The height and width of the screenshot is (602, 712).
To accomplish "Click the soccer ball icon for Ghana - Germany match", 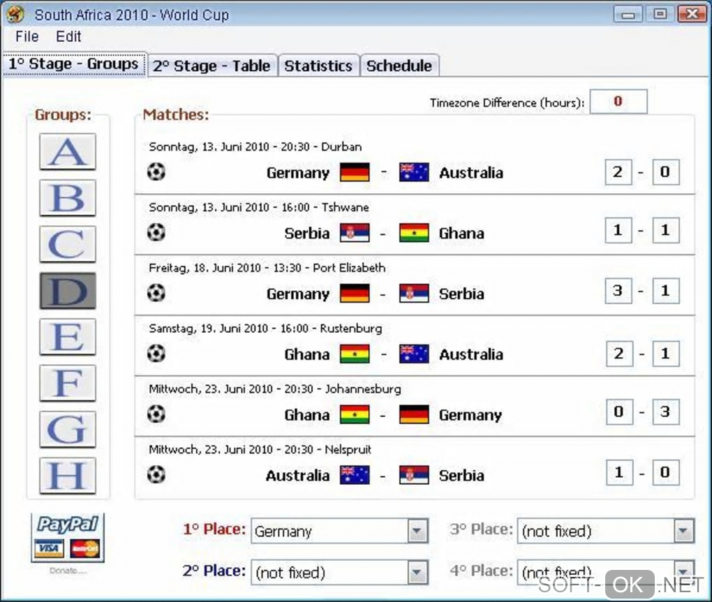I will [156, 414].
